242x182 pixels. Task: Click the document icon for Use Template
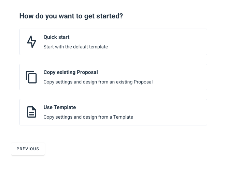[x=31, y=112]
